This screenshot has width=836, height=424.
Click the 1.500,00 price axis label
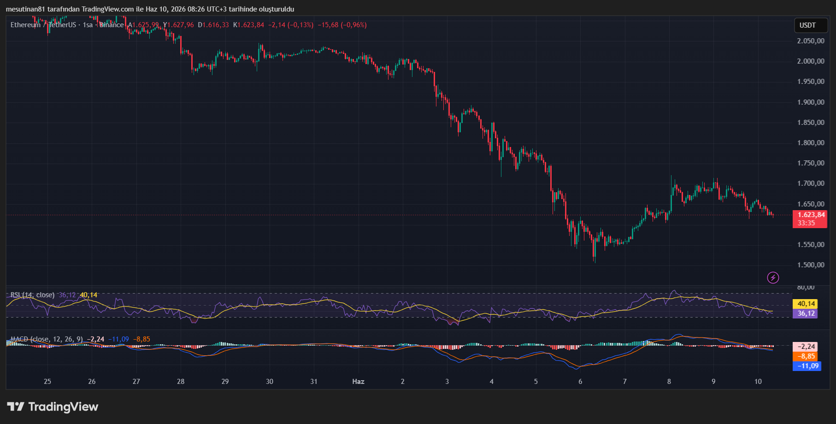(811, 265)
